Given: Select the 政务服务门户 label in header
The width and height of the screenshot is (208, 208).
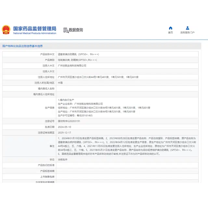Looking at the screenshot, I should point(188,32).
